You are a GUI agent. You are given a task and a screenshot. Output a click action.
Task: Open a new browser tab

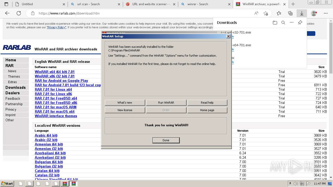[x=293, y=4]
